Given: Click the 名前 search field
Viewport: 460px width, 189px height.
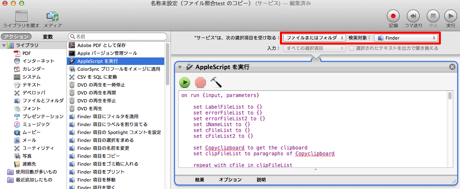Looking at the screenshot, I should (118, 37).
